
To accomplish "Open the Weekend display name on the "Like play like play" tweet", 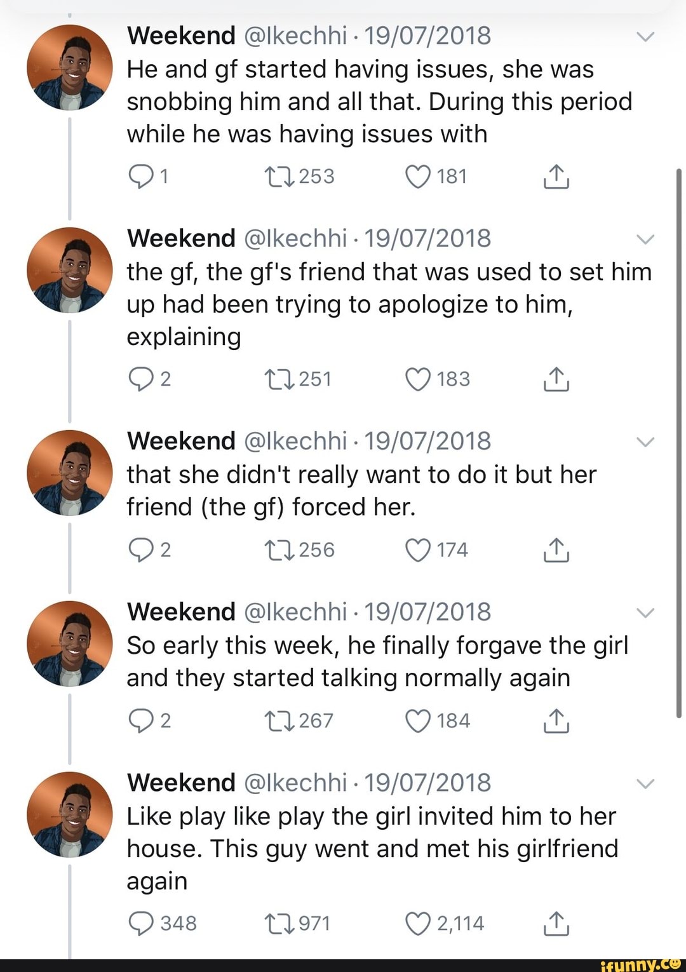I will [181, 783].
